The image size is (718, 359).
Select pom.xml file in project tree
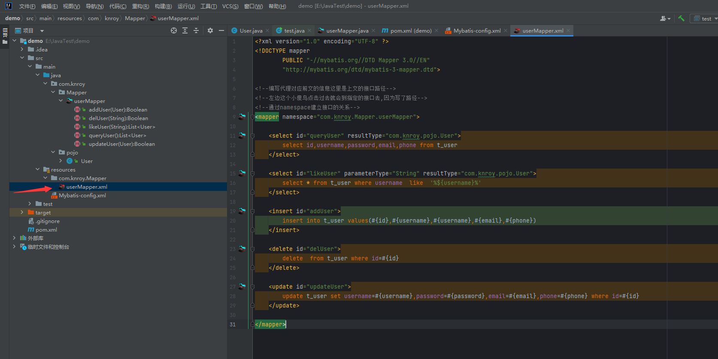point(46,230)
